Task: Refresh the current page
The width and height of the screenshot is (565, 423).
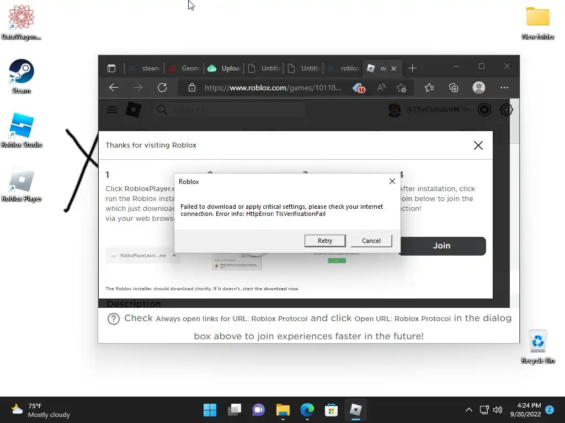Action: coord(162,88)
